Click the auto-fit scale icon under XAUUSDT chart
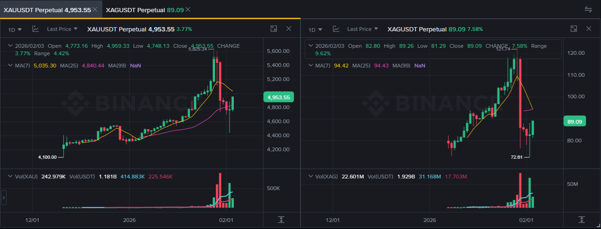This screenshot has width=601, height=229. tap(281, 220)
